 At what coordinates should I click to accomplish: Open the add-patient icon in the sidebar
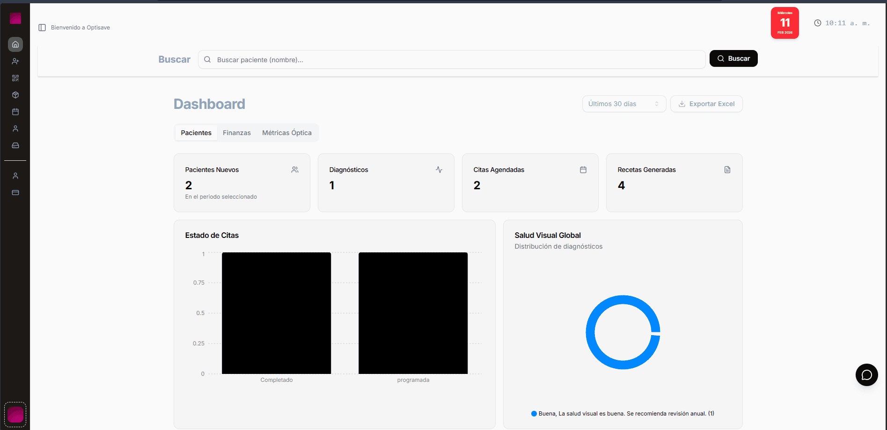15,61
